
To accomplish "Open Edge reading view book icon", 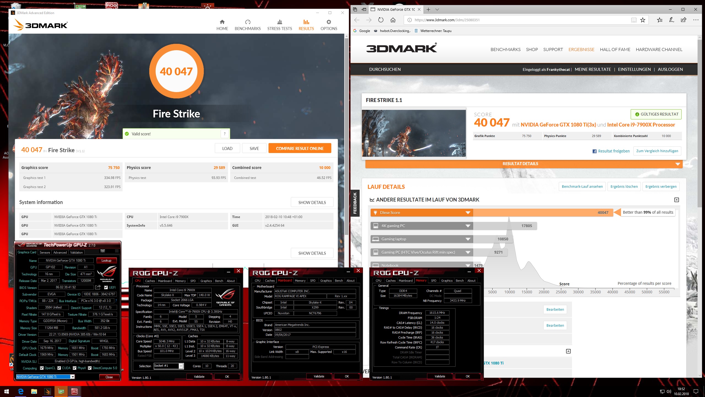I will click(634, 20).
